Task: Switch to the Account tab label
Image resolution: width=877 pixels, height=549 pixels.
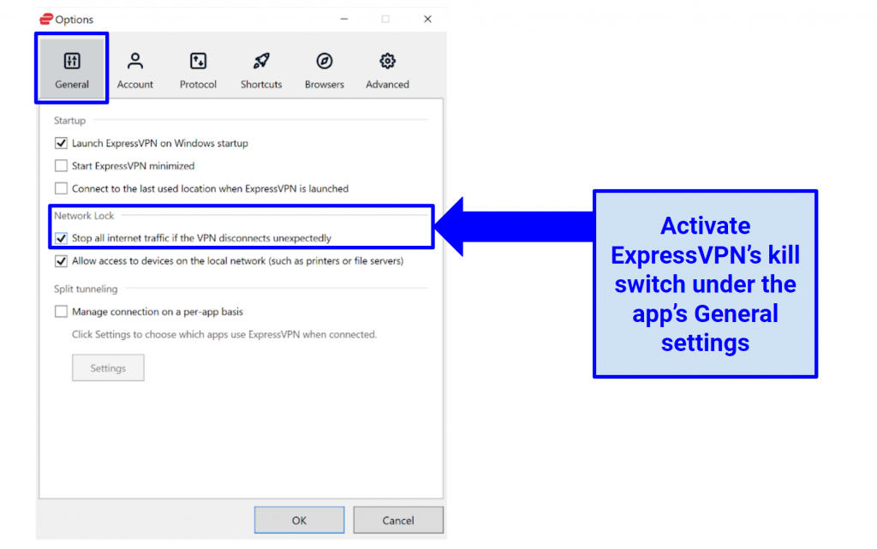Action: tap(134, 85)
